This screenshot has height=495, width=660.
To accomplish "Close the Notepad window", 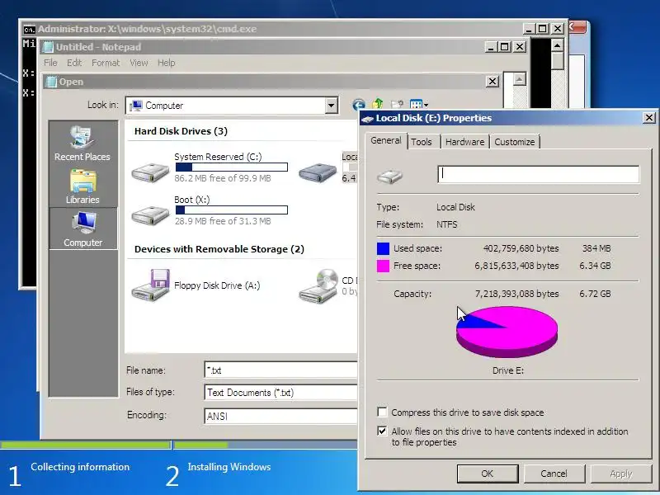I will click(x=520, y=47).
